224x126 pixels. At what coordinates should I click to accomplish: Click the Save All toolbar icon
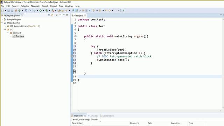12,10
